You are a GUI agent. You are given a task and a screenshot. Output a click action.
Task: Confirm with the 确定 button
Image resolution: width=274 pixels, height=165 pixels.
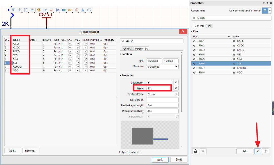tap(160, 160)
